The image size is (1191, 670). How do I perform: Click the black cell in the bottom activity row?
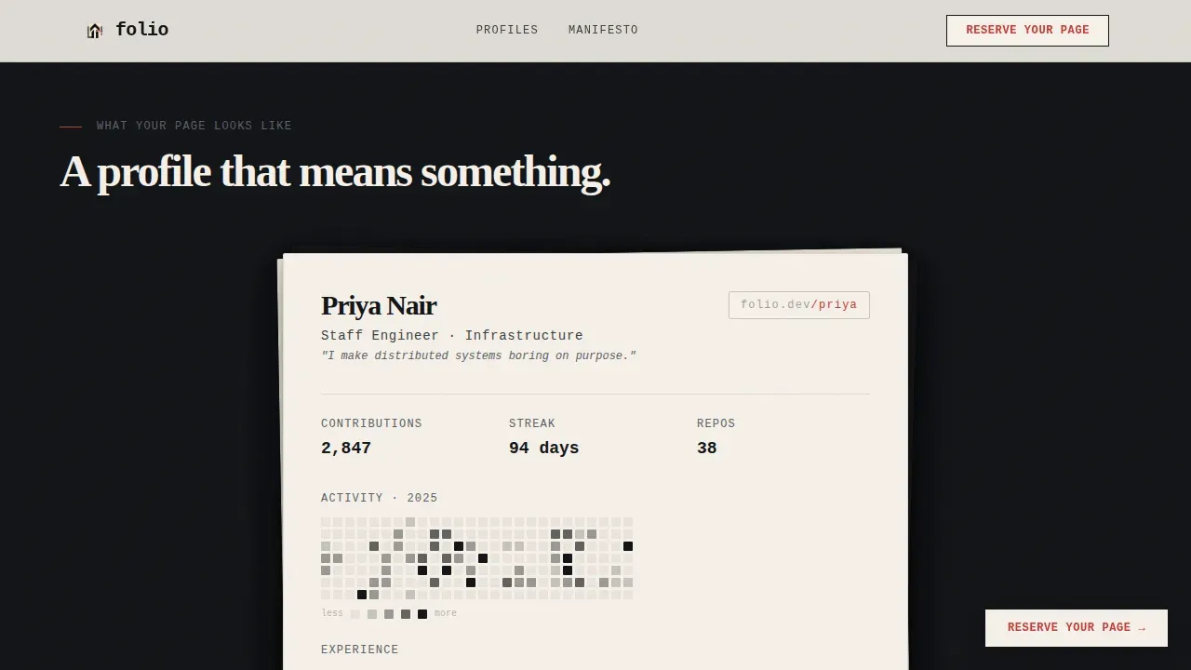pyautogui.click(x=362, y=595)
